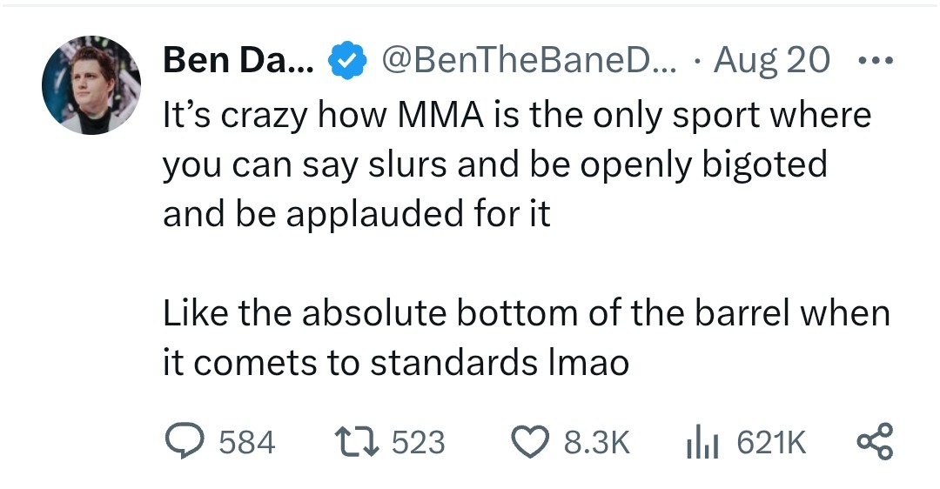
Task: Click the repost arrows icon
Action: coord(357,443)
